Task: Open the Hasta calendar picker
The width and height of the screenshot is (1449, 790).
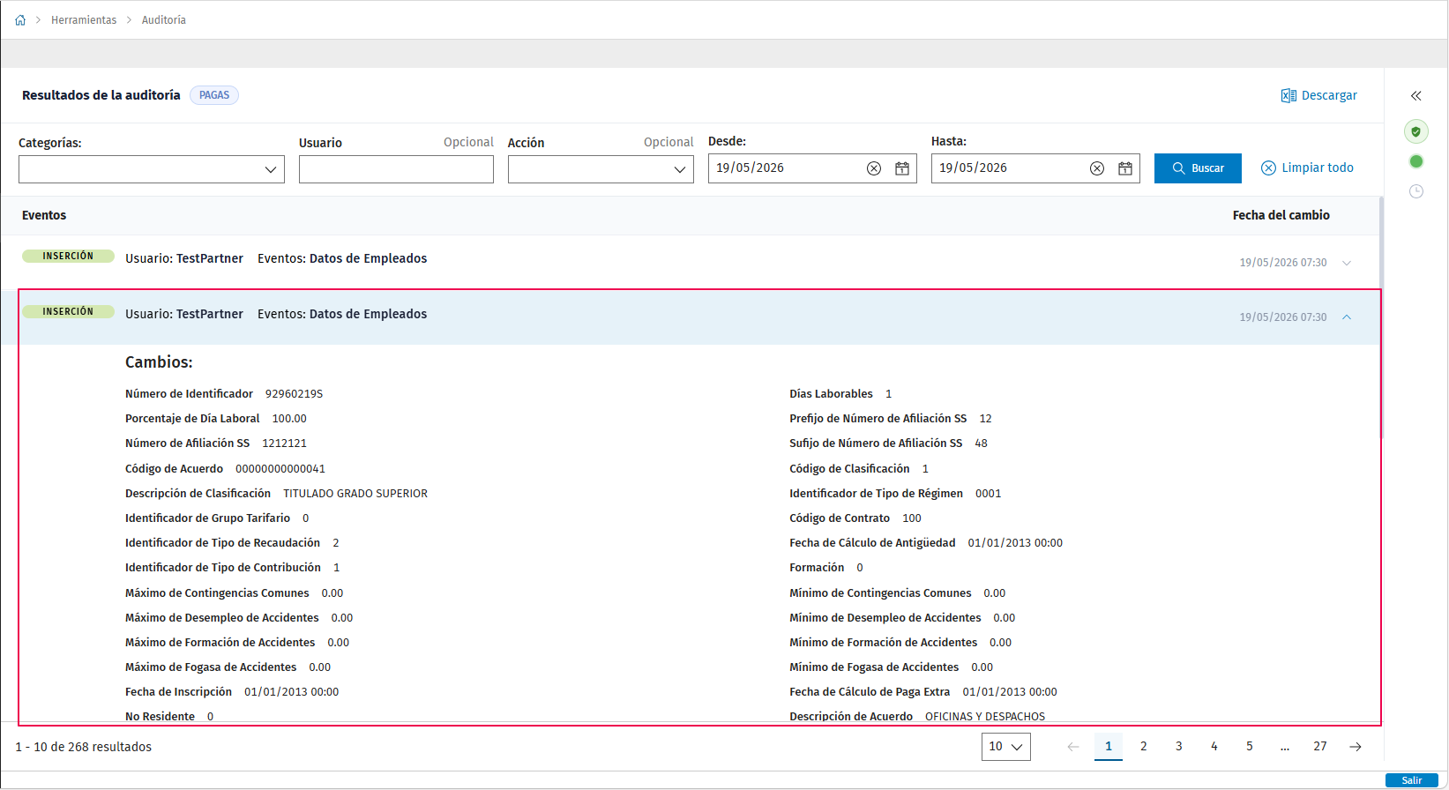Action: click(1125, 168)
